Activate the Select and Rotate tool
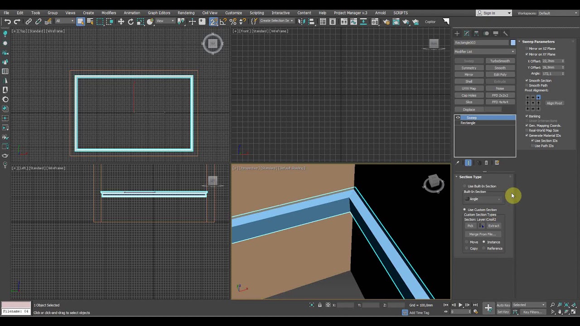 click(x=131, y=22)
